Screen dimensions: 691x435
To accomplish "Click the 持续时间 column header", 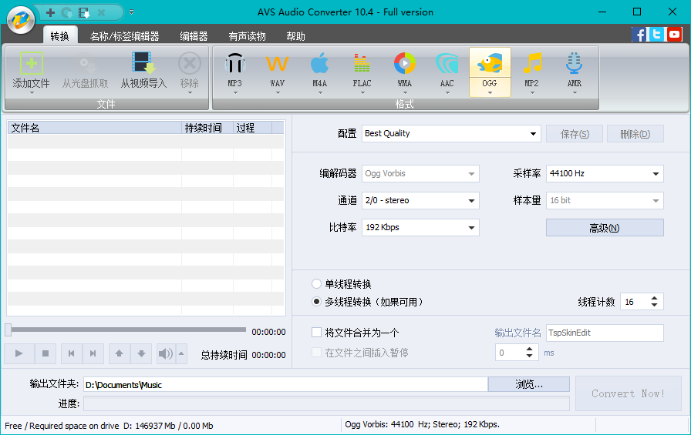I will 207,128.
